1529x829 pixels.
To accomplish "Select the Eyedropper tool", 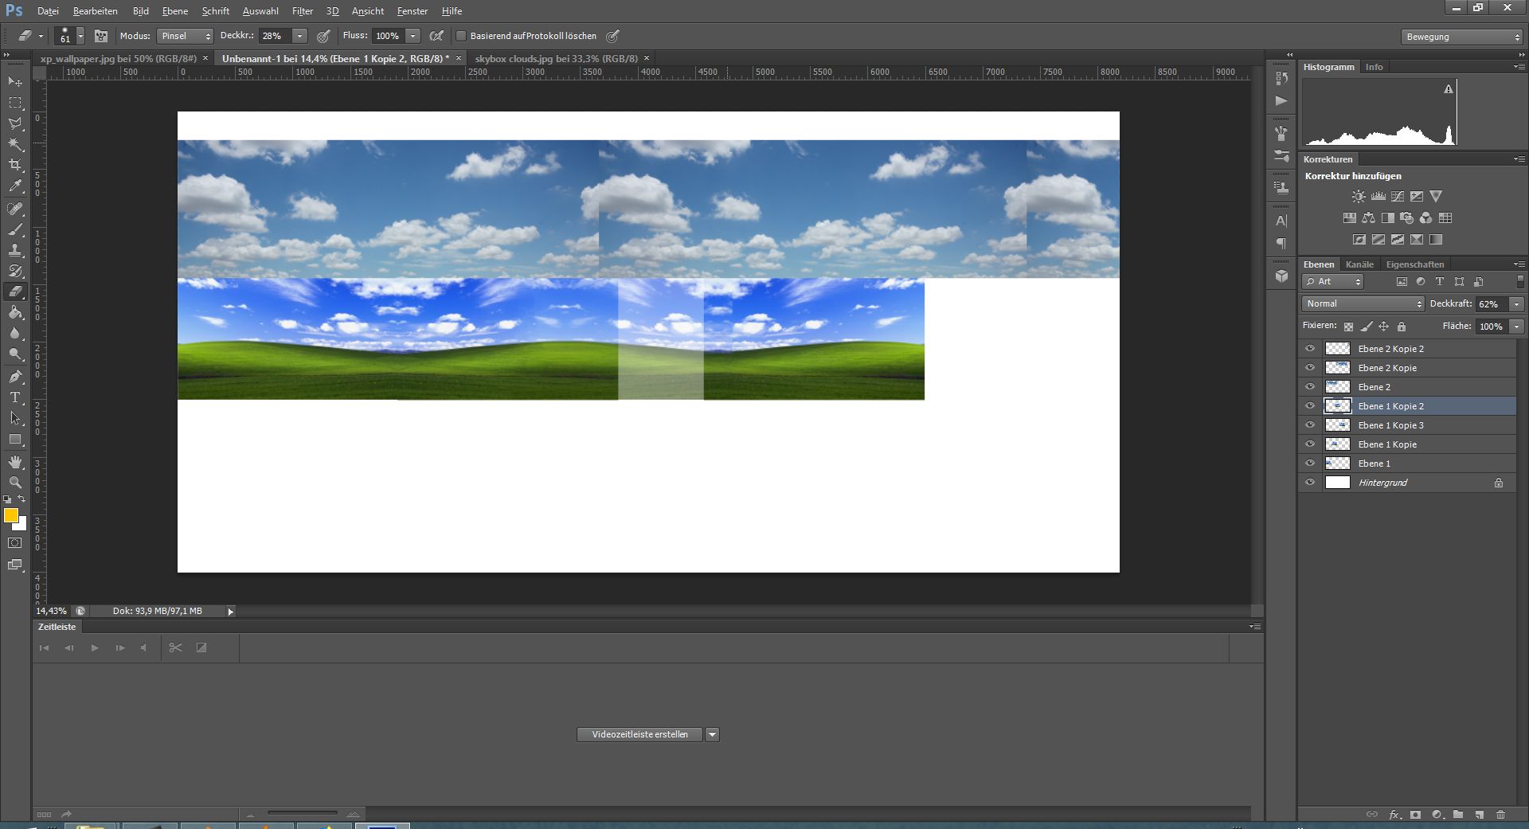I will pos(15,186).
